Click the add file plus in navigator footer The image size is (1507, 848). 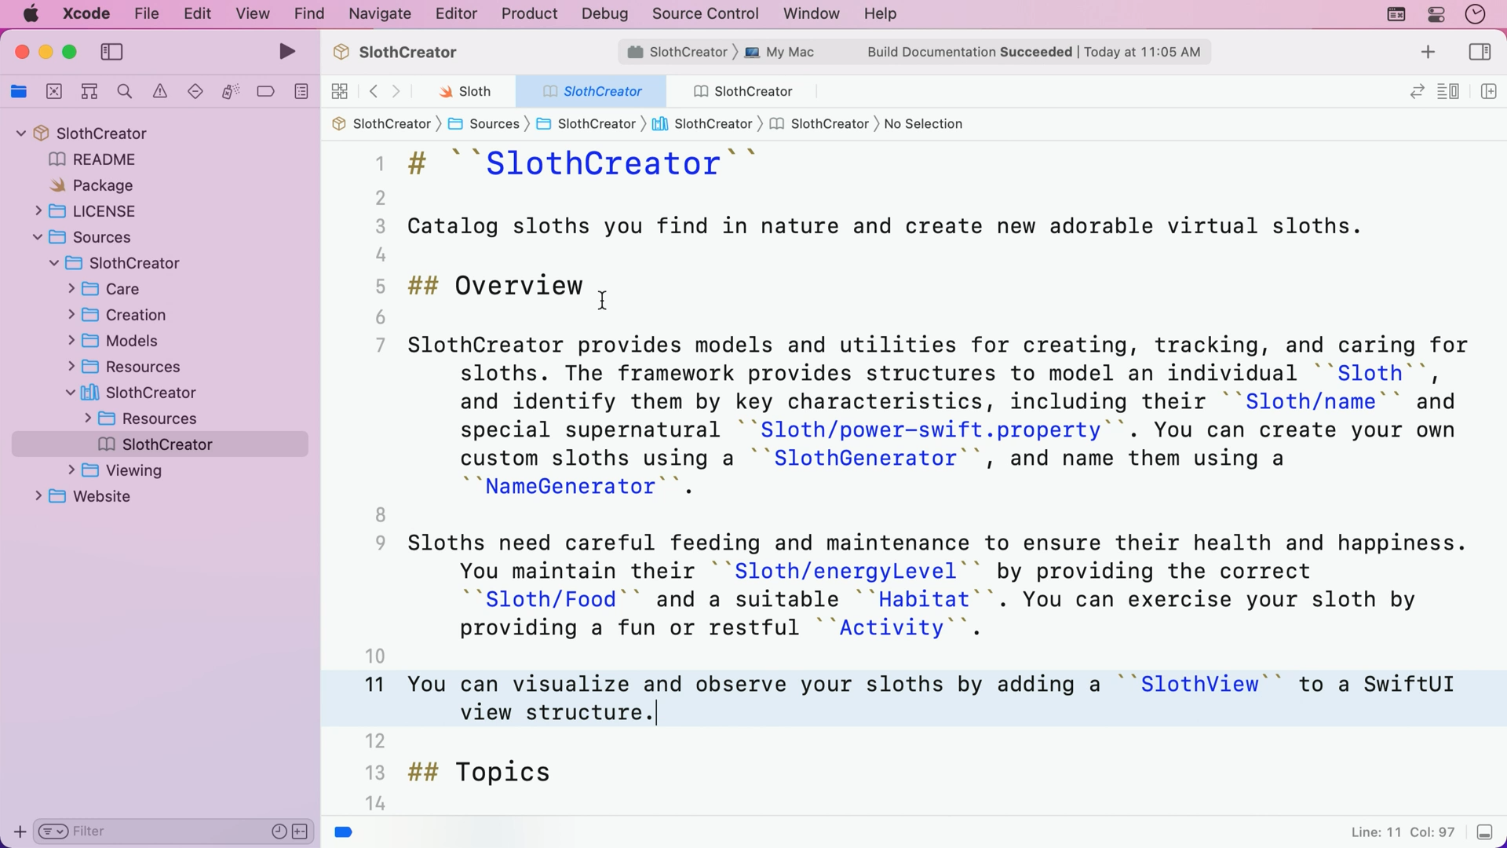(x=20, y=832)
